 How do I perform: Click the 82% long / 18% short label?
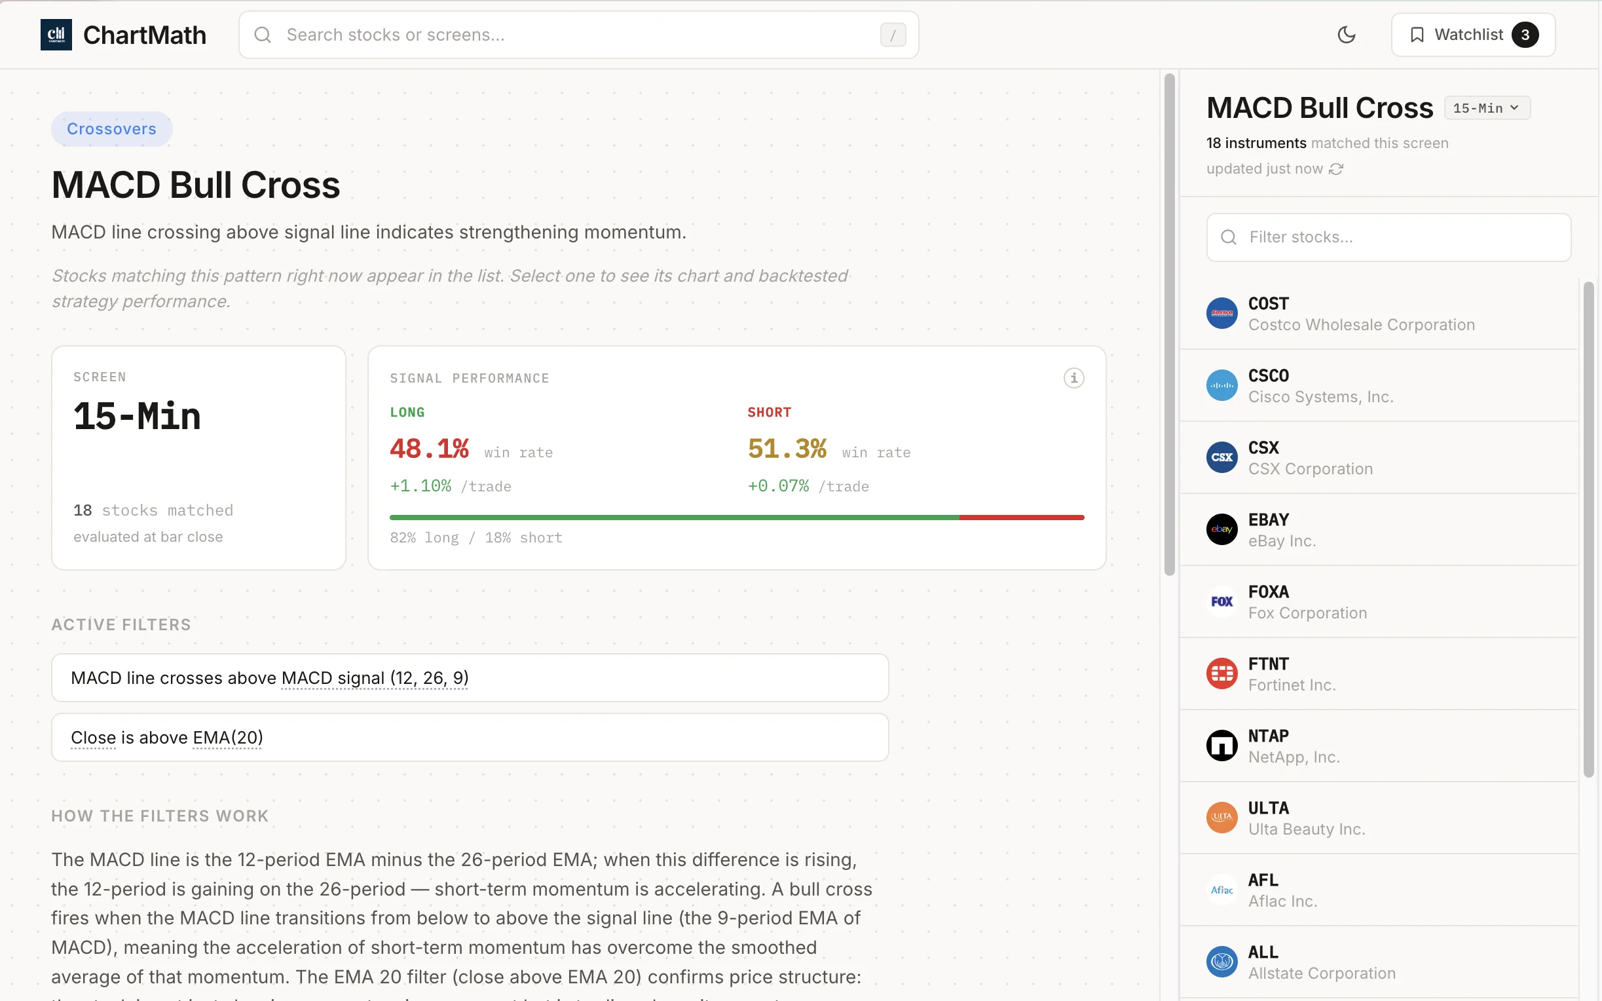(475, 538)
